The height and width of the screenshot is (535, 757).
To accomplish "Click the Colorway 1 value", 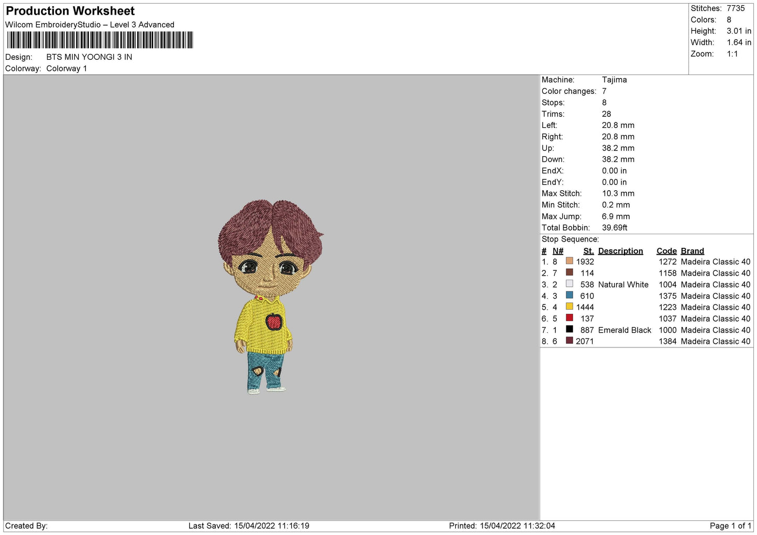I will click(67, 69).
